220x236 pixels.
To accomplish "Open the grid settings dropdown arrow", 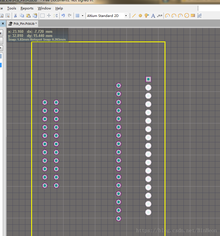I will (x=82, y=16).
